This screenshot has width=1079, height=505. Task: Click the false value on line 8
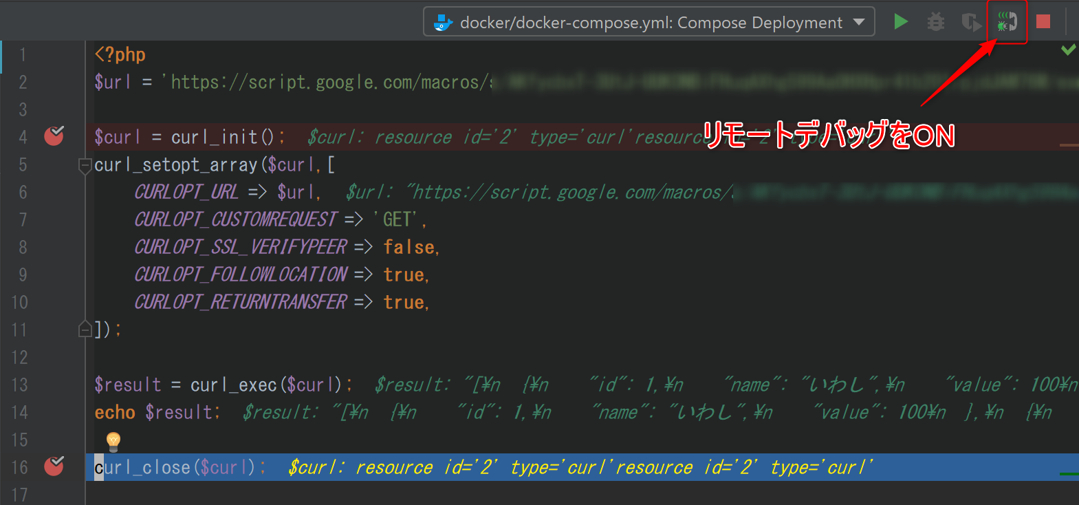[409, 247]
